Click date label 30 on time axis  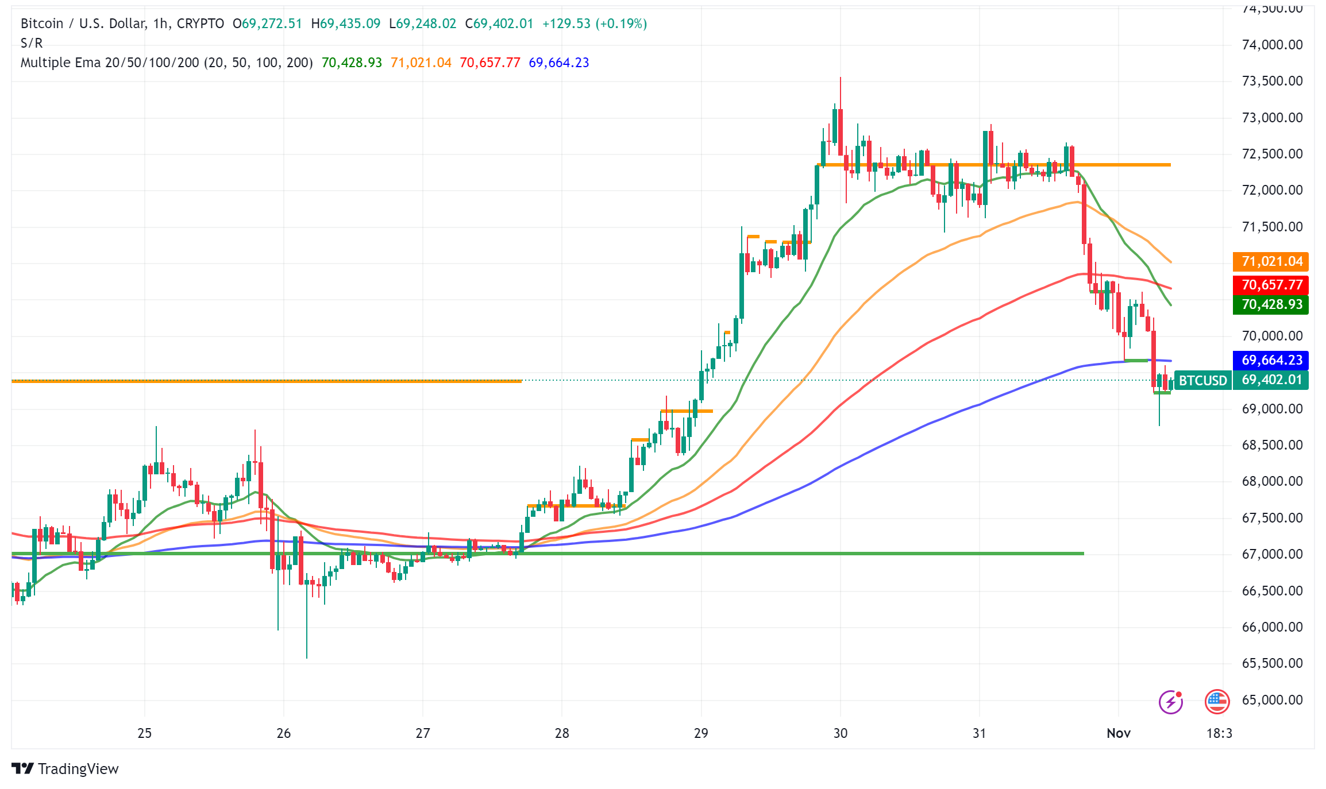(x=841, y=733)
